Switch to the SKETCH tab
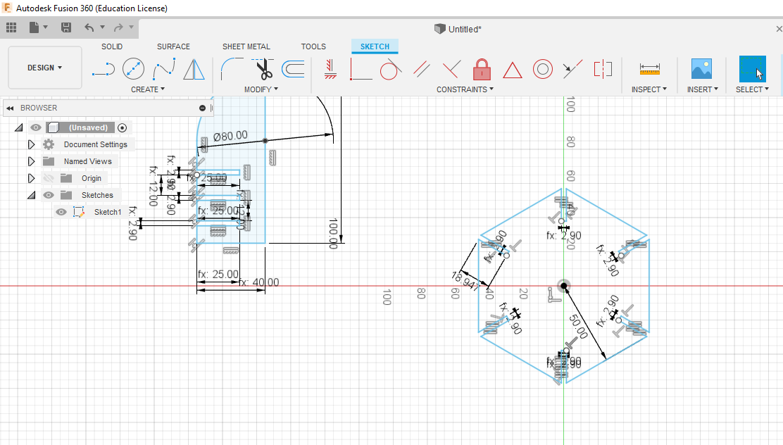783x445 pixels. click(x=375, y=46)
